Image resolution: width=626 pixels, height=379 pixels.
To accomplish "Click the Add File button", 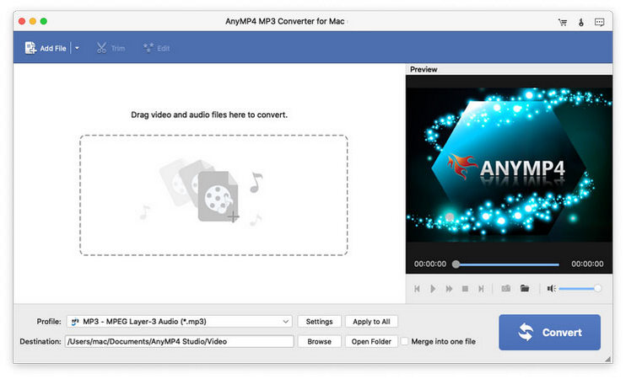I will coord(45,48).
